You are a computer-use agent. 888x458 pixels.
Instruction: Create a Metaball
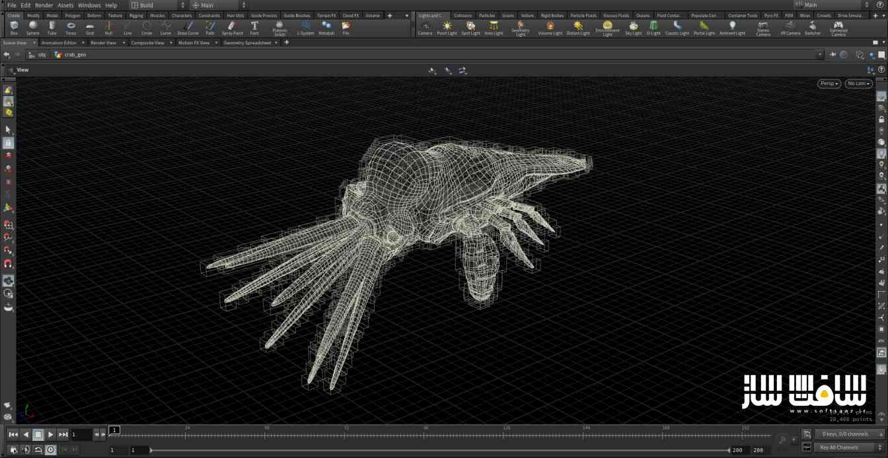tap(326, 27)
